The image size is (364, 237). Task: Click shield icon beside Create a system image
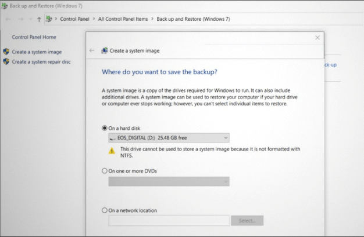pos(6,52)
